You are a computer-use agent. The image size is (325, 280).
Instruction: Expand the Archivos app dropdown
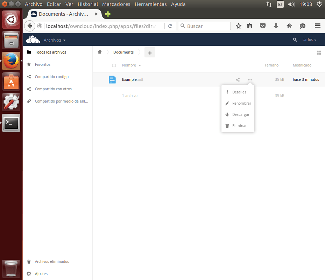click(x=55, y=40)
